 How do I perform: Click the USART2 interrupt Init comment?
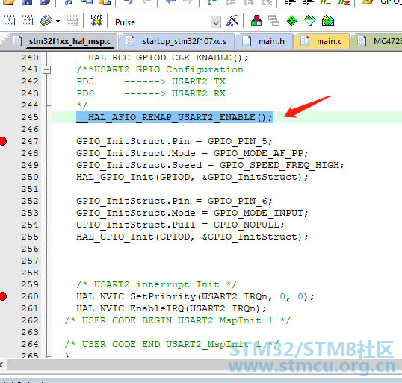tap(157, 284)
